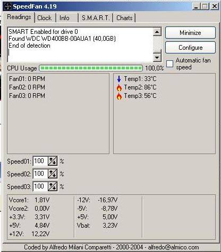
Task: Click the flame icon next to Temp2
Action: (x=119, y=87)
